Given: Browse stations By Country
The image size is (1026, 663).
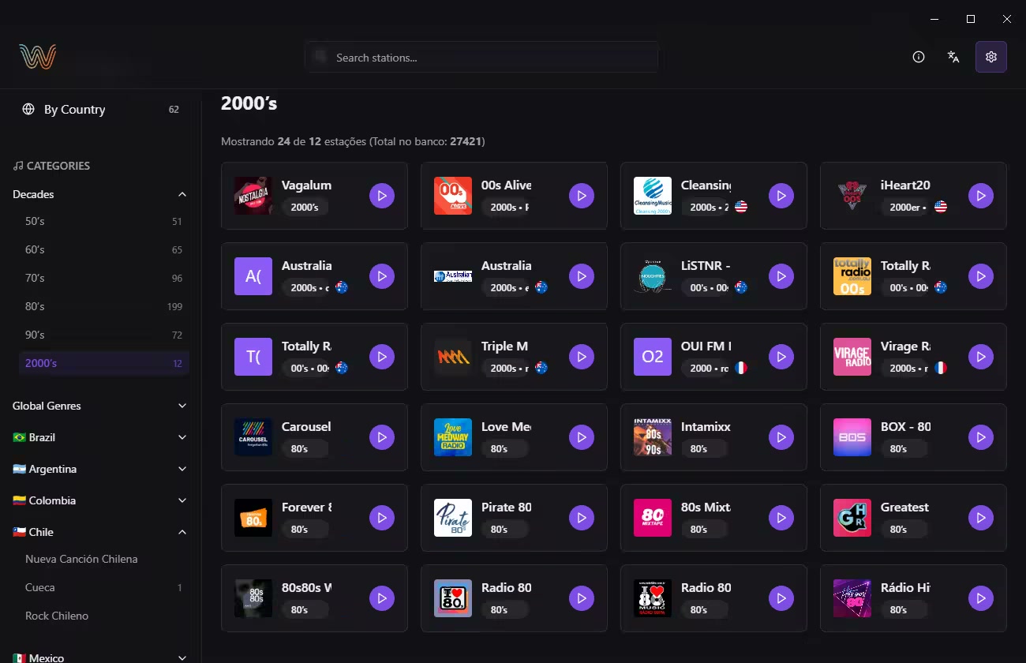Looking at the screenshot, I should tap(74, 110).
